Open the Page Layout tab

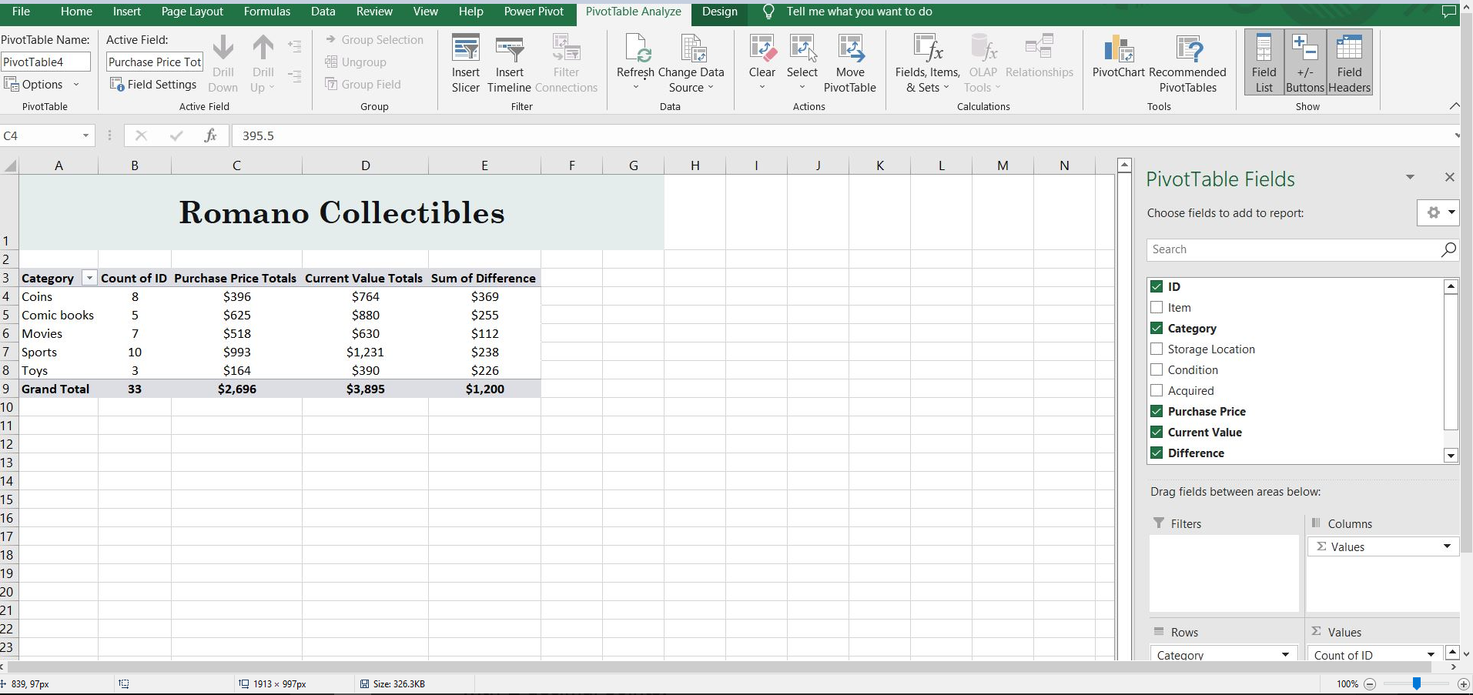coord(192,12)
